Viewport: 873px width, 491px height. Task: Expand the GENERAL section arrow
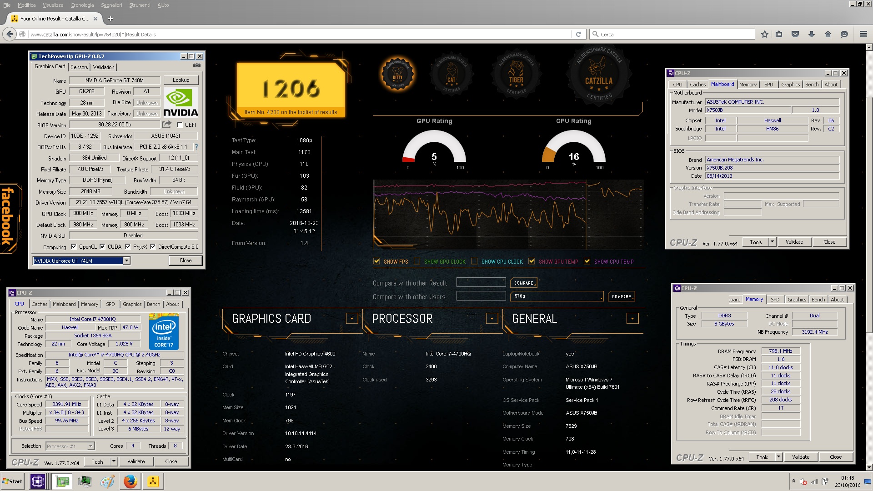[632, 318]
